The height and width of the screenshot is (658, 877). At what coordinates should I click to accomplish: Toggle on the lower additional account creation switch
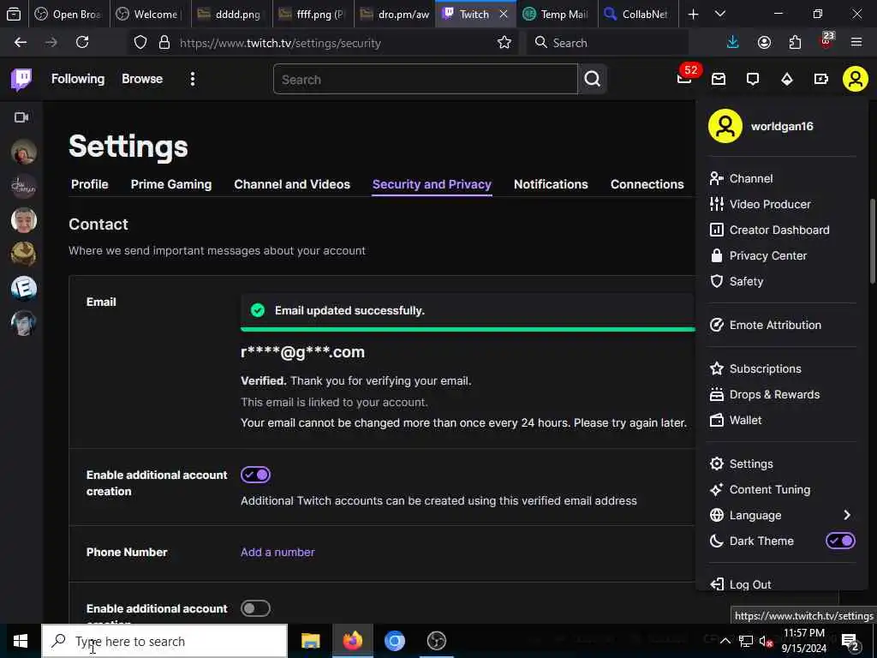(255, 608)
